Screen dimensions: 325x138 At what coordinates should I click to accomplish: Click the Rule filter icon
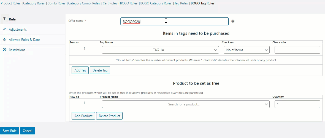pos(4,19)
